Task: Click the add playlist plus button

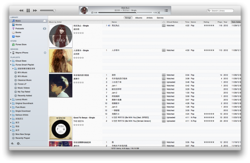Action: pos(12,144)
